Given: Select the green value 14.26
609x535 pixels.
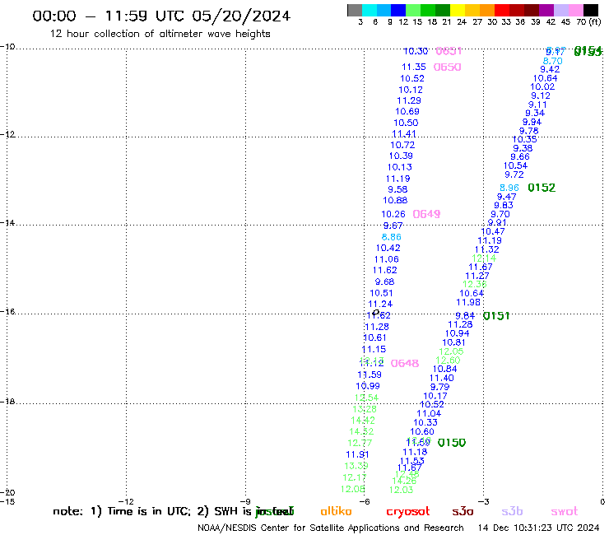Looking at the screenshot, I should point(404,481).
